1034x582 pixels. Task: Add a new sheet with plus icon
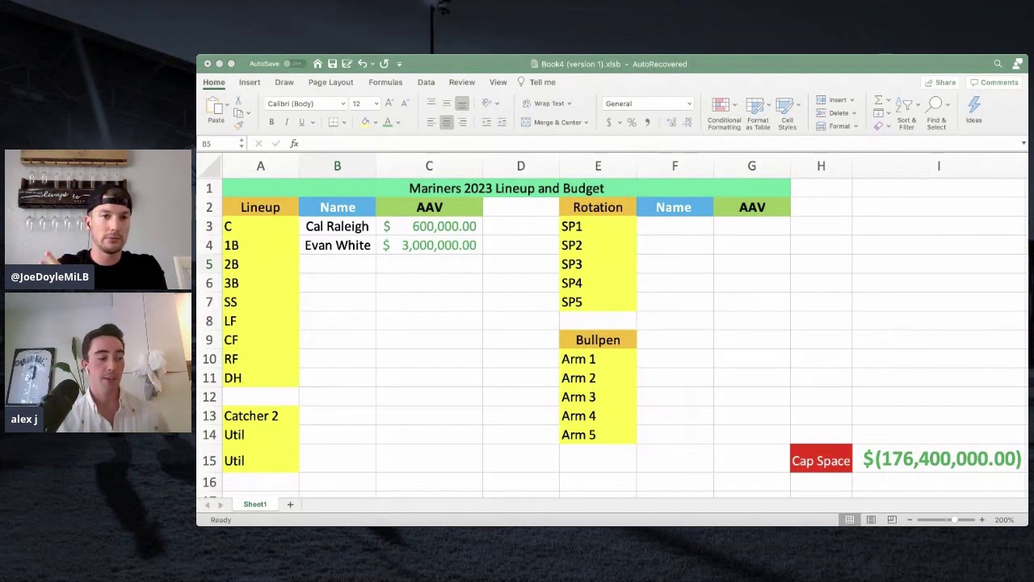click(290, 504)
